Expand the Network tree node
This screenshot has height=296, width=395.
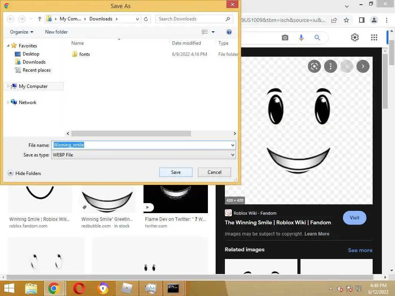click(8, 103)
